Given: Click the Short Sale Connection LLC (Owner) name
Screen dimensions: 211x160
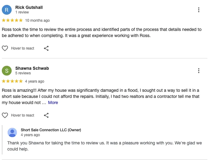Looking at the screenshot, I should [x=51, y=130].
